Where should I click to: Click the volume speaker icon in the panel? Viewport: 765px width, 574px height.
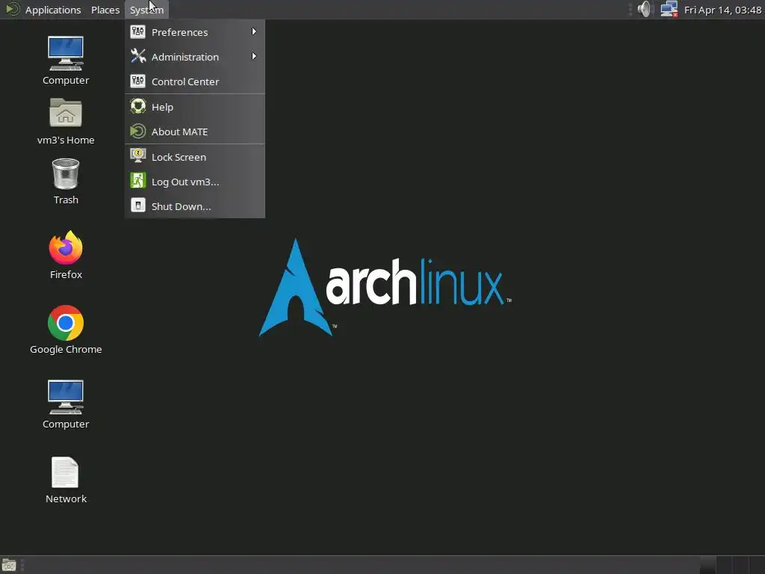(x=645, y=9)
